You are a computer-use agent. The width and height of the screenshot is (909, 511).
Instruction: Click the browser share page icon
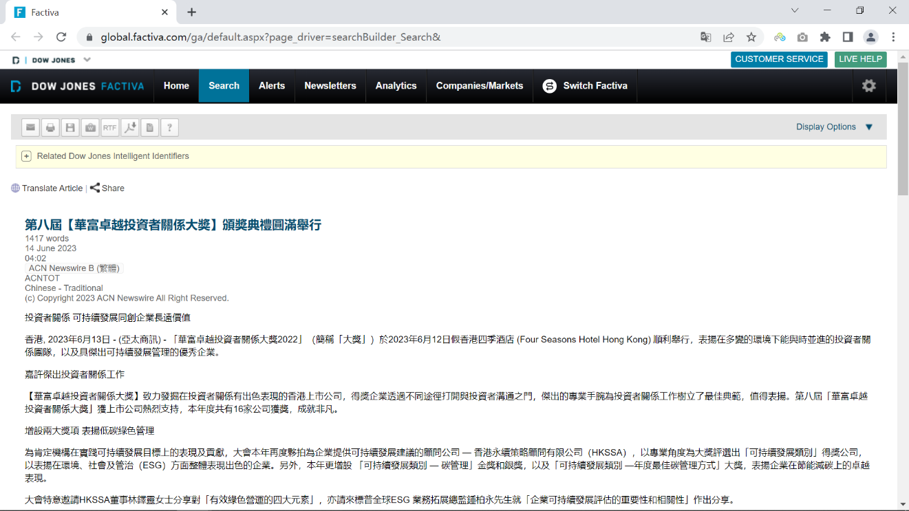click(729, 37)
